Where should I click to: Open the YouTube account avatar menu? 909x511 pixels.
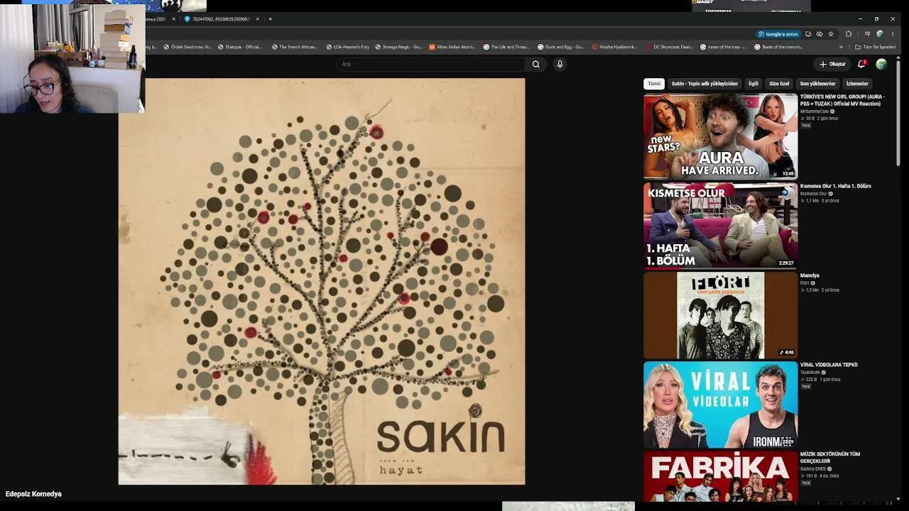881,64
